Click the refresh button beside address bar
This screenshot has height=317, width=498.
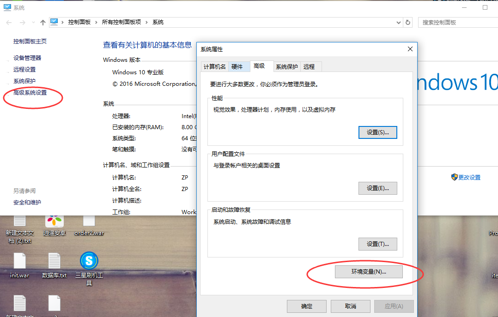[x=408, y=23]
